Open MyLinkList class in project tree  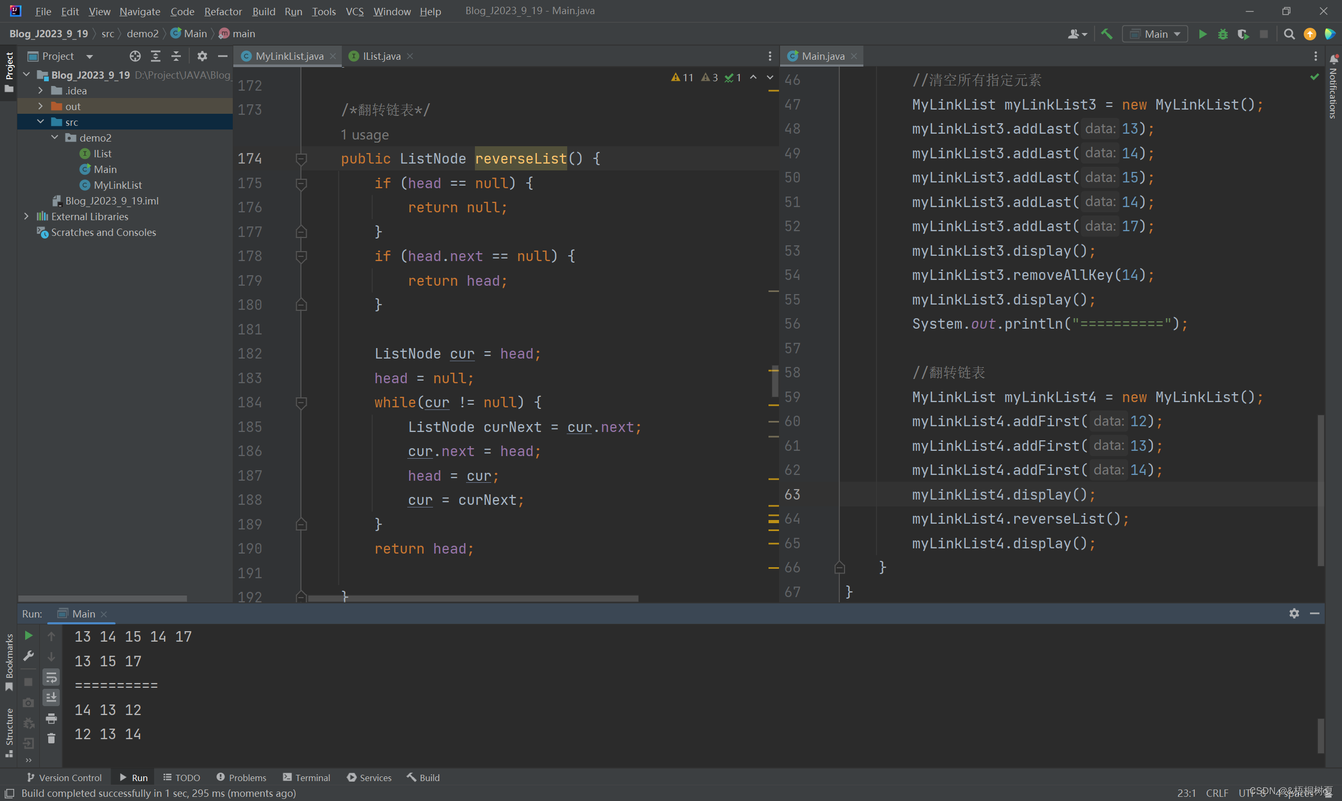[x=117, y=185]
